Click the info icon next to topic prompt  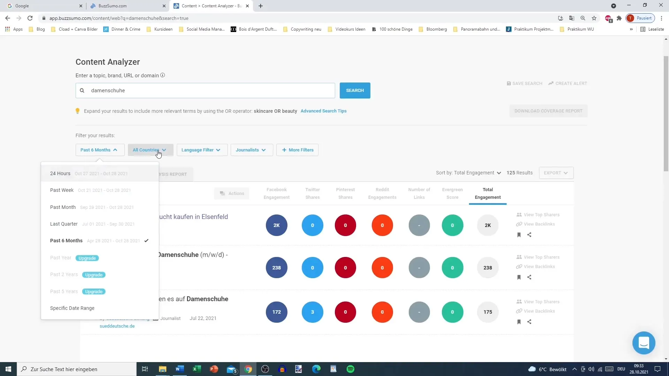tap(162, 75)
